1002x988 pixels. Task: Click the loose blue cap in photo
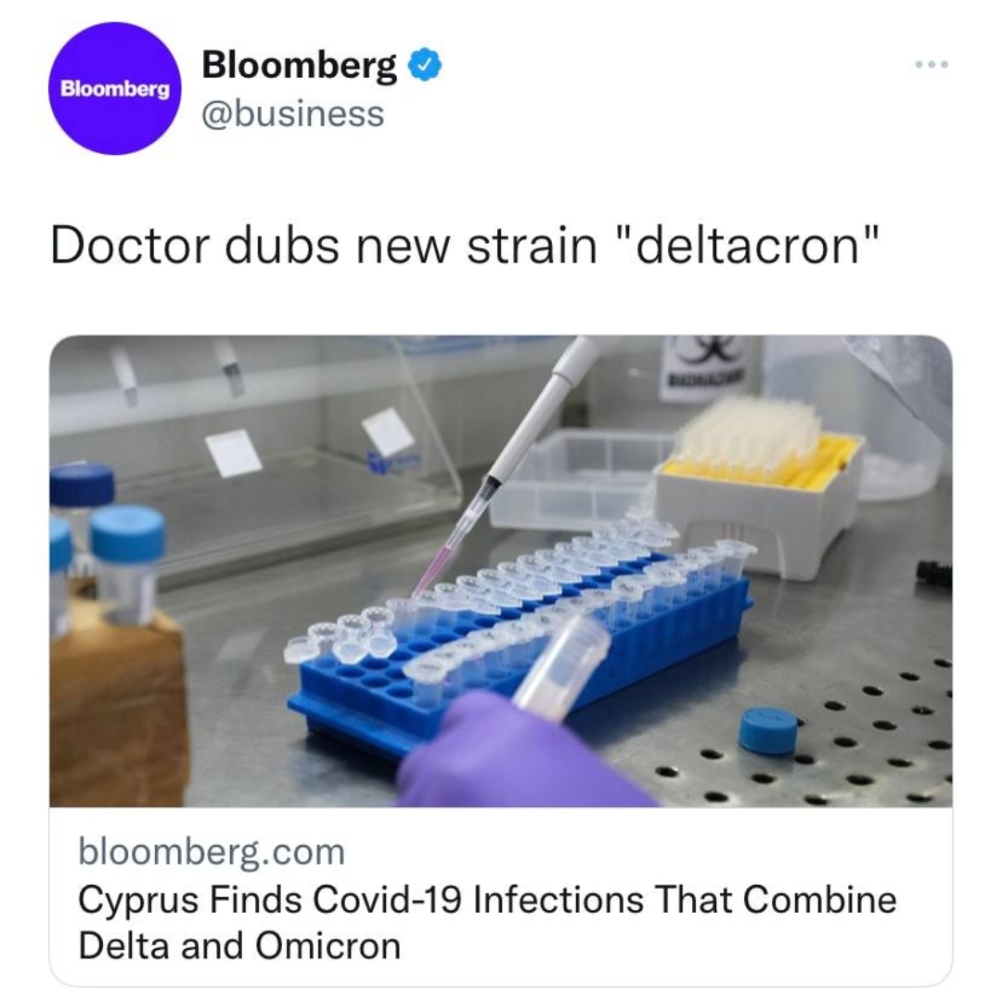point(768,730)
